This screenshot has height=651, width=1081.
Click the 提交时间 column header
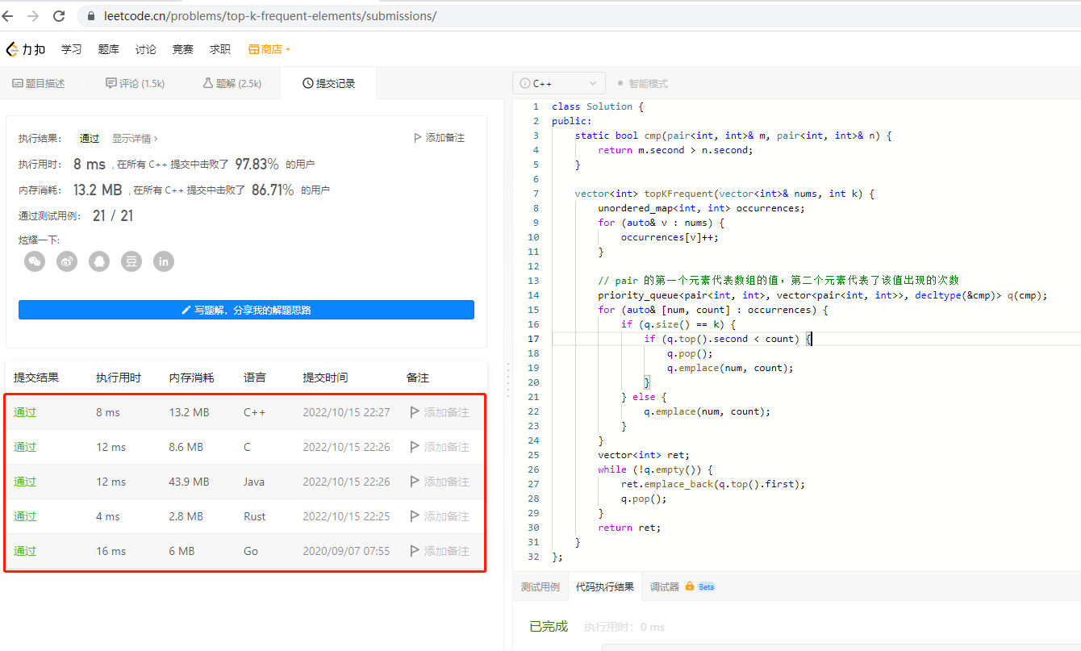pyautogui.click(x=325, y=378)
